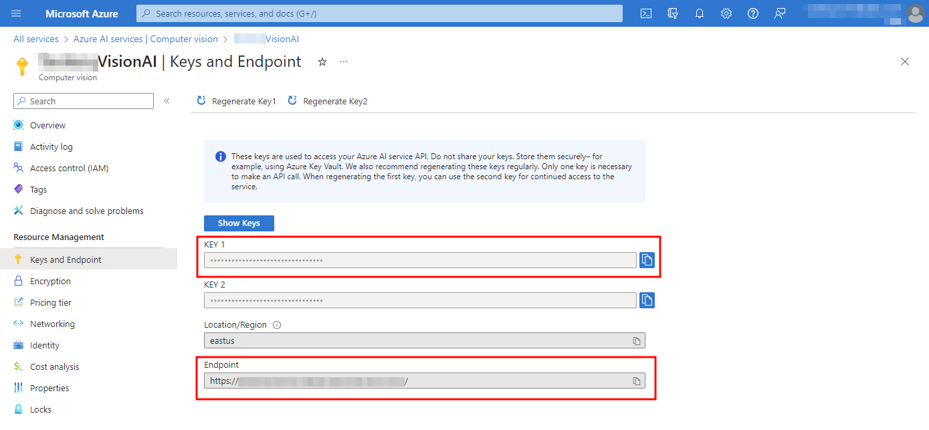Favorite this resource with the star
This screenshot has width=929, height=430.
coord(322,62)
